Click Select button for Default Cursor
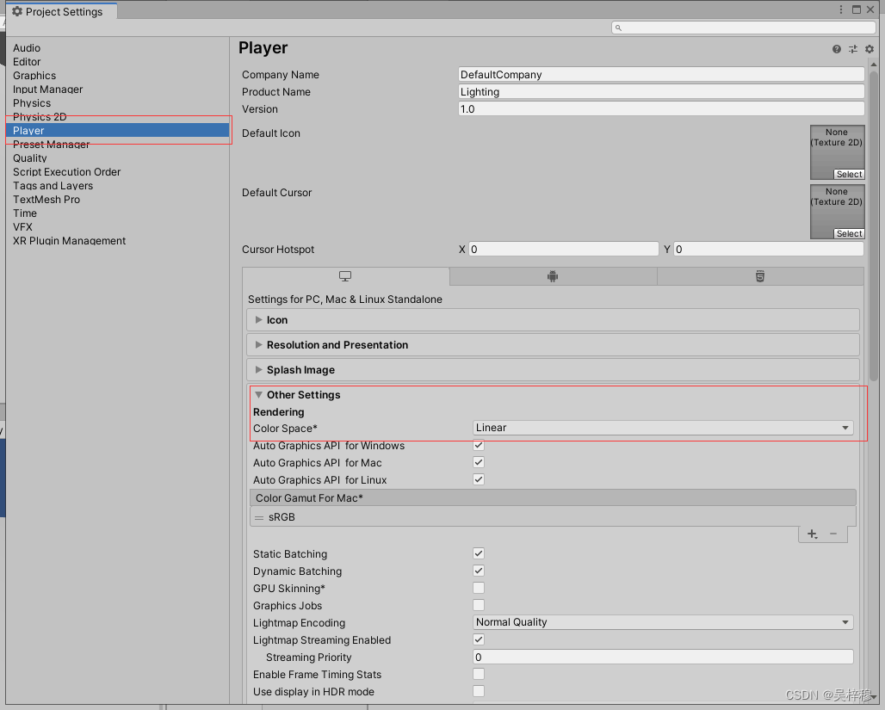Viewport: 885px width, 710px height. [x=849, y=233]
